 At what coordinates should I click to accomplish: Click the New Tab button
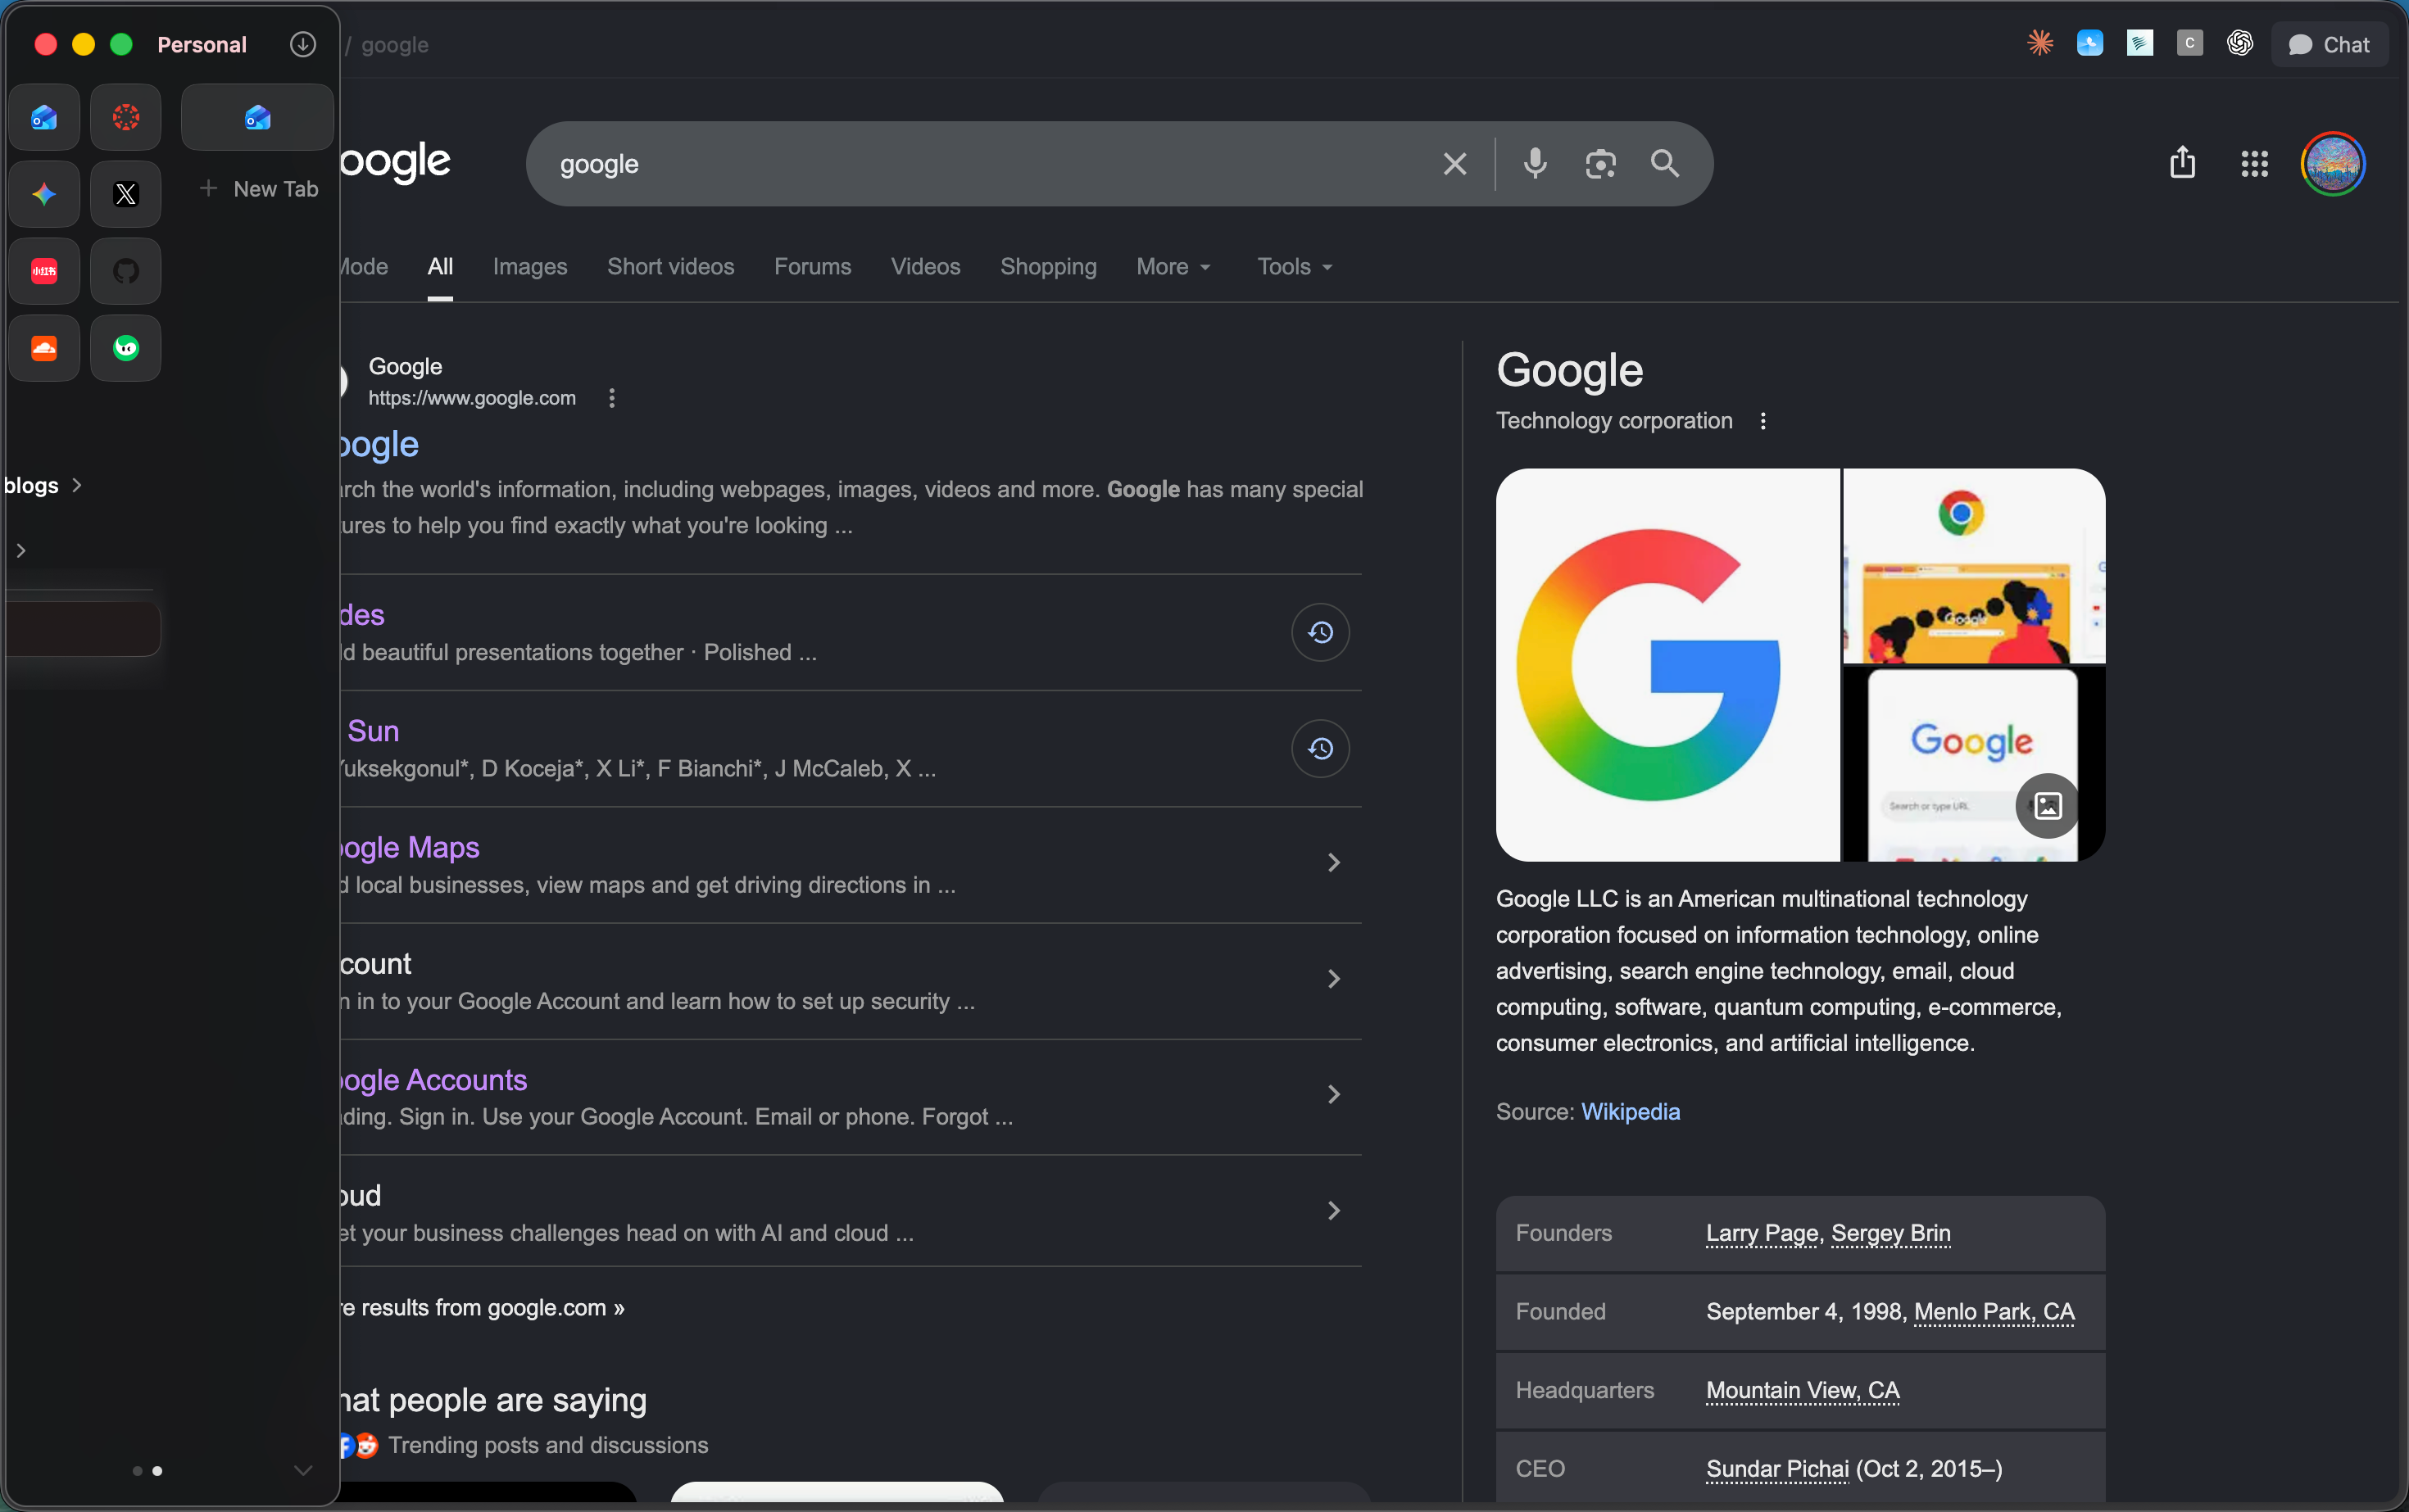[x=259, y=189]
